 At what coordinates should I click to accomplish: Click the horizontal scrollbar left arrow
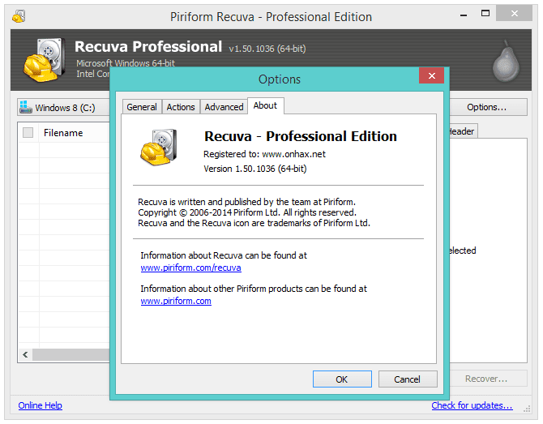tap(25, 354)
